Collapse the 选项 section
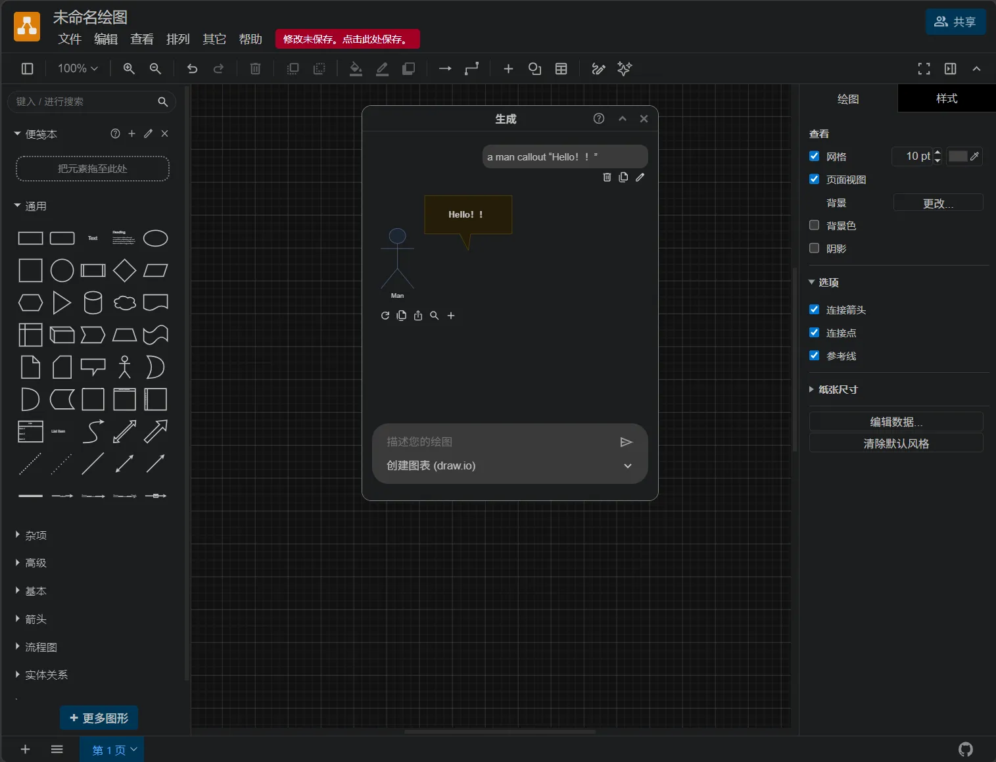996x762 pixels. 824,282
